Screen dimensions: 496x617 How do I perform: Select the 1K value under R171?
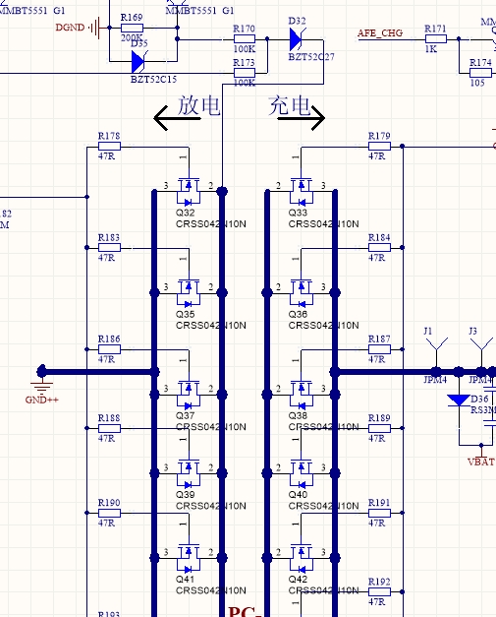pos(431,49)
